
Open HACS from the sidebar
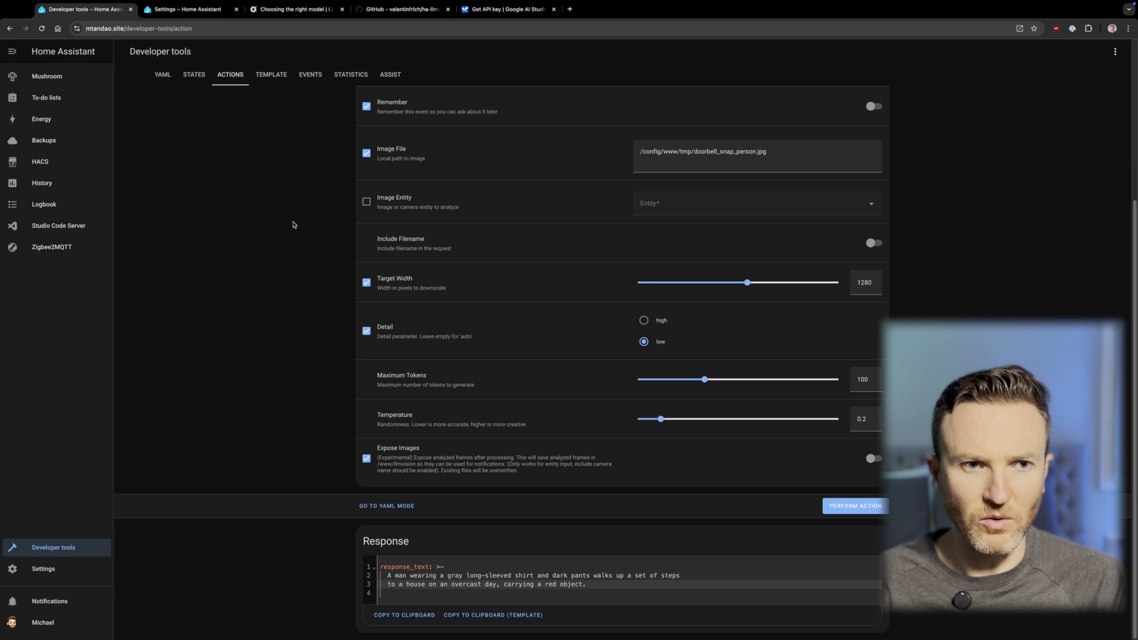pyautogui.click(x=40, y=161)
